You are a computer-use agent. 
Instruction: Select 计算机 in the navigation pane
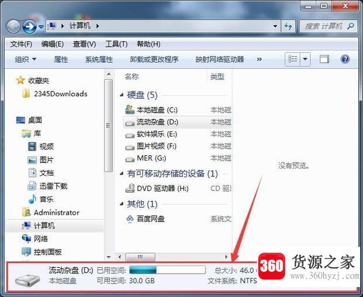54,225
